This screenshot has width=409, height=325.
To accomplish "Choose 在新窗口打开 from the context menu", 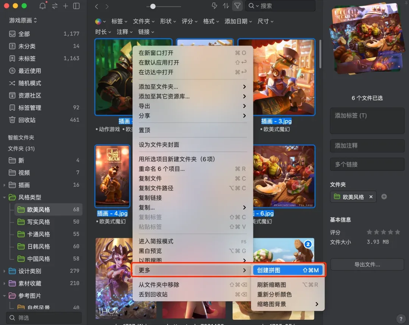I will tap(192, 53).
